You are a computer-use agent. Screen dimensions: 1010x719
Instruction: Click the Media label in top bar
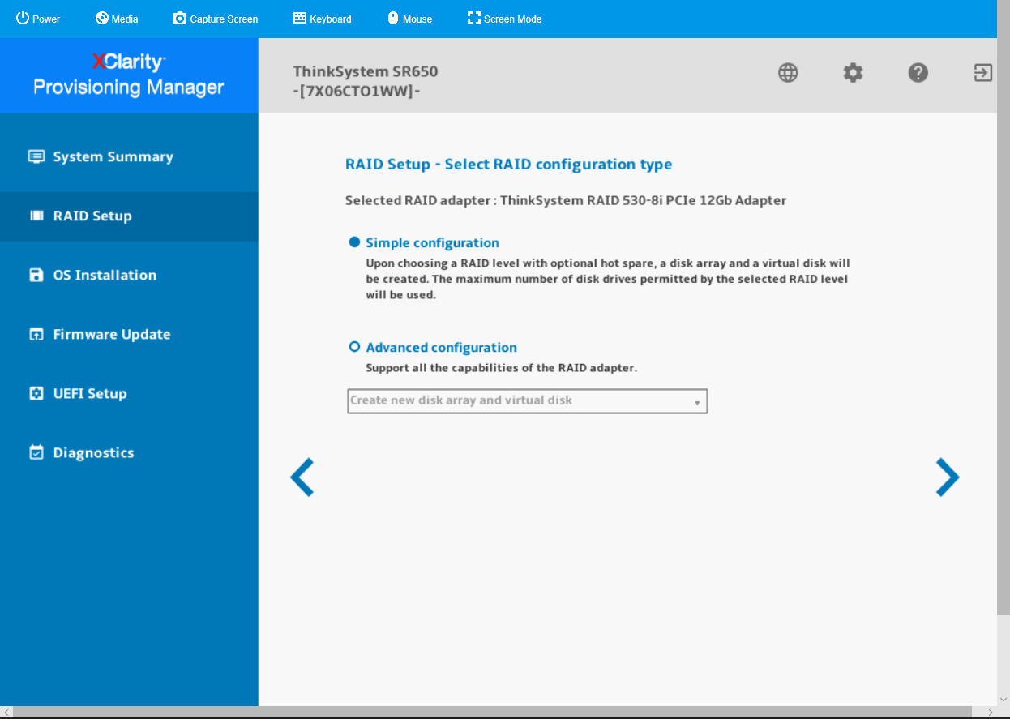pyautogui.click(x=125, y=19)
